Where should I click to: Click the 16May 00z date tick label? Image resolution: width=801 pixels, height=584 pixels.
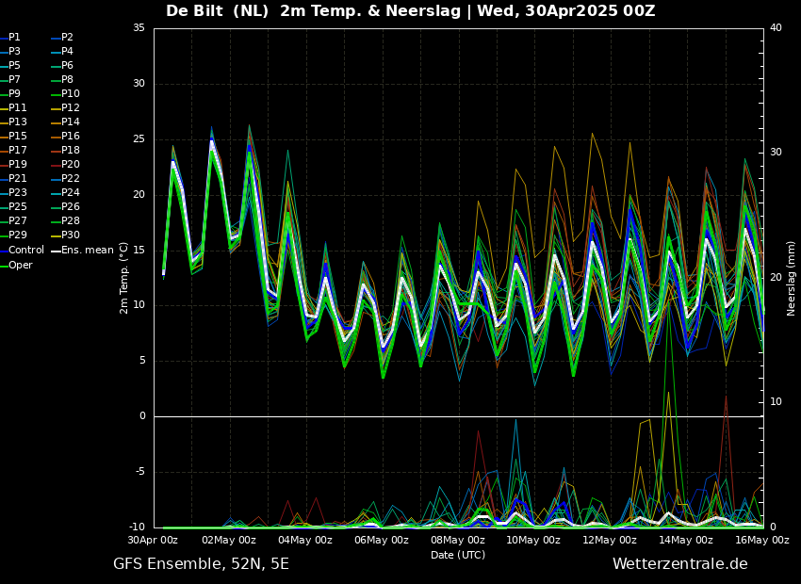pos(761,541)
